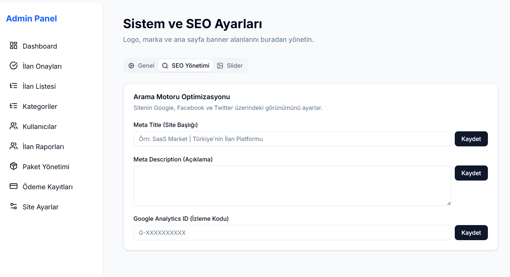
Task: Click the İlan Raporları people icon
Action: pos(13,146)
